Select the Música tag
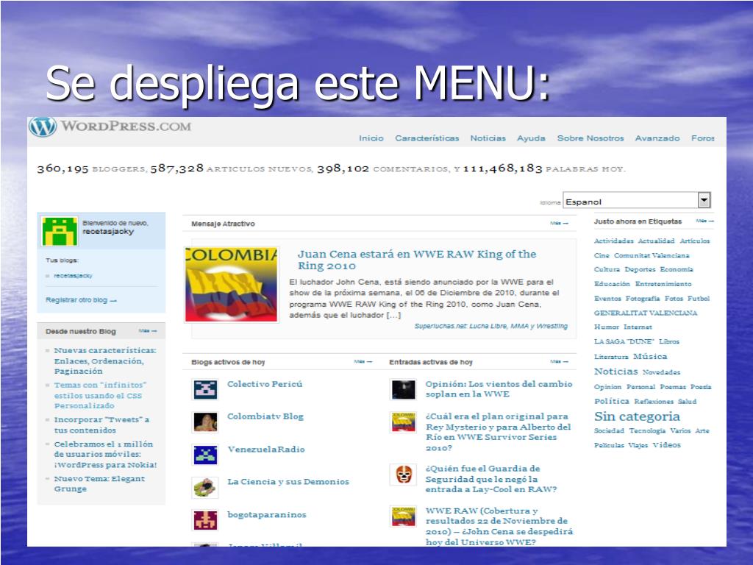753x565 pixels. (x=650, y=357)
